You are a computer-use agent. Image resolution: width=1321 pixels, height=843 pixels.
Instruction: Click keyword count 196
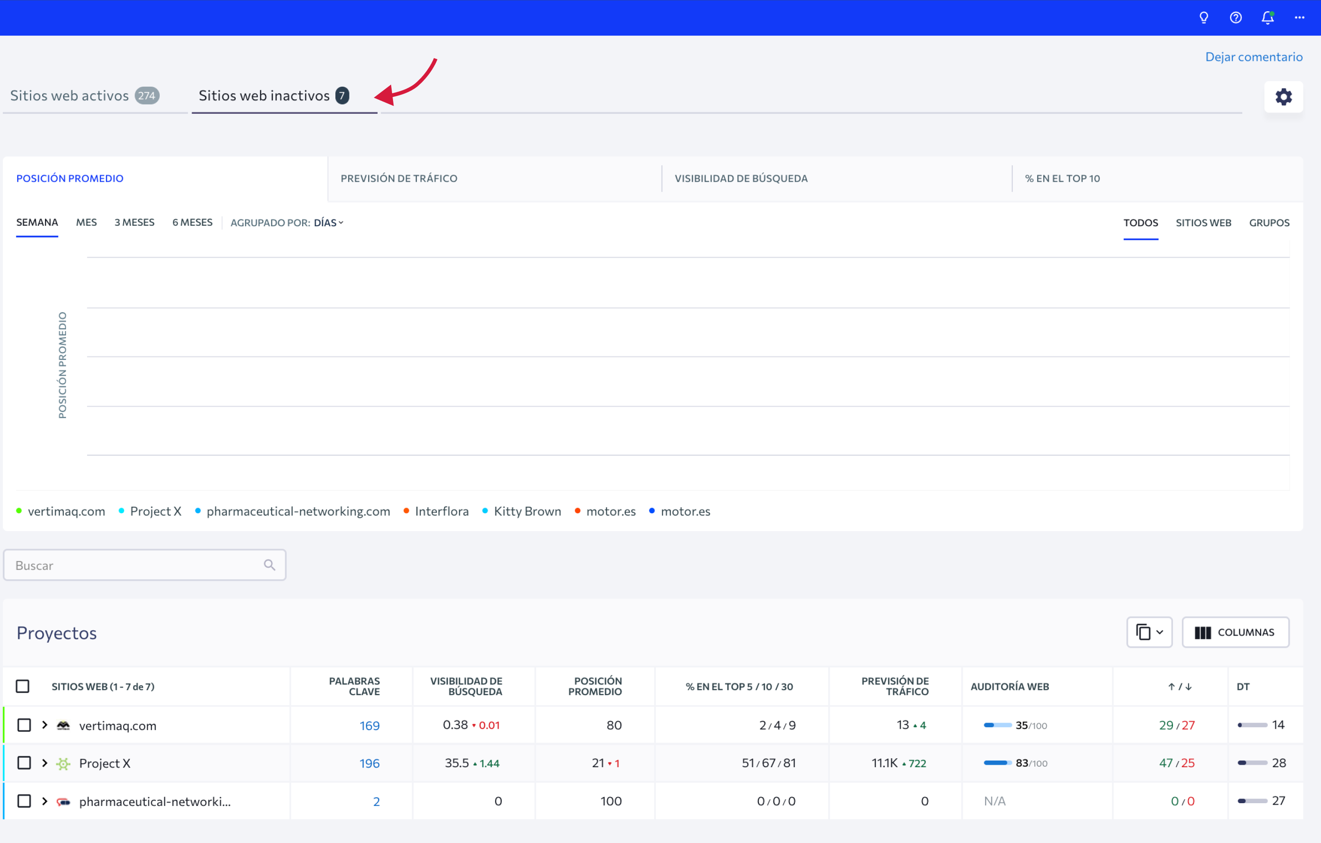pyautogui.click(x=369, y=763)
